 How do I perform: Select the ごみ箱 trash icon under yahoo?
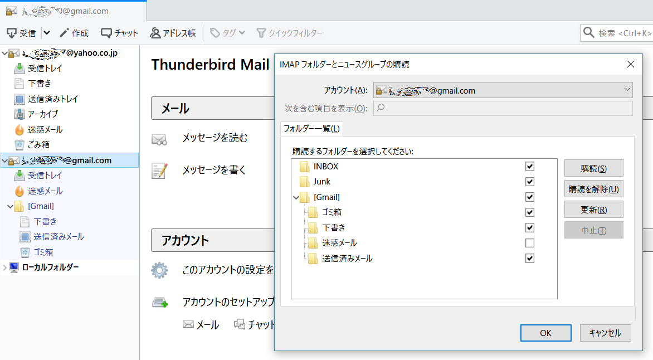(x=19, y=144)
